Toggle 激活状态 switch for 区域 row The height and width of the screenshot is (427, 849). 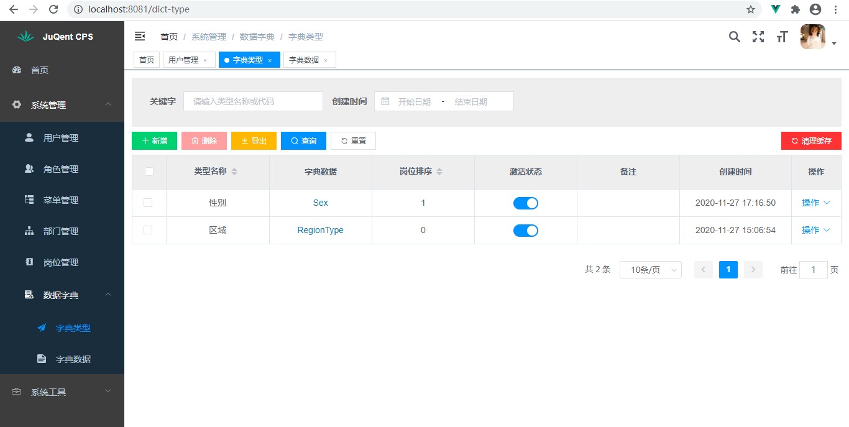pyautogui.click(x=526, y=231)
